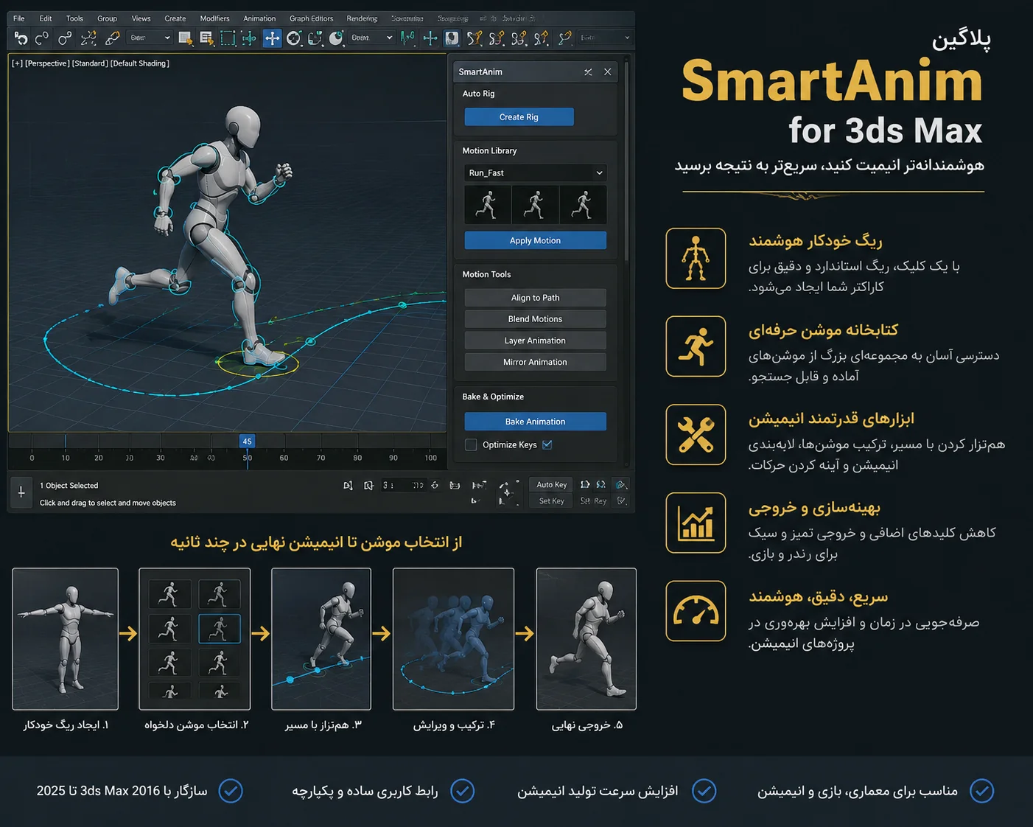This screenshot has height=827, width=1033.
Task: Toggle the Spinner Snap button
Action: pyautogui.click(x=542, y=38)
